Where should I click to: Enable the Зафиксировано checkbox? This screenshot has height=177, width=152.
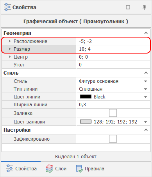click(x=113, y=139)
